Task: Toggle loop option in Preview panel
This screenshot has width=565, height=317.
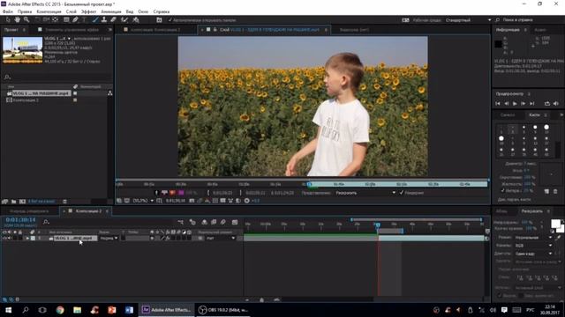Action: (547, 104)
